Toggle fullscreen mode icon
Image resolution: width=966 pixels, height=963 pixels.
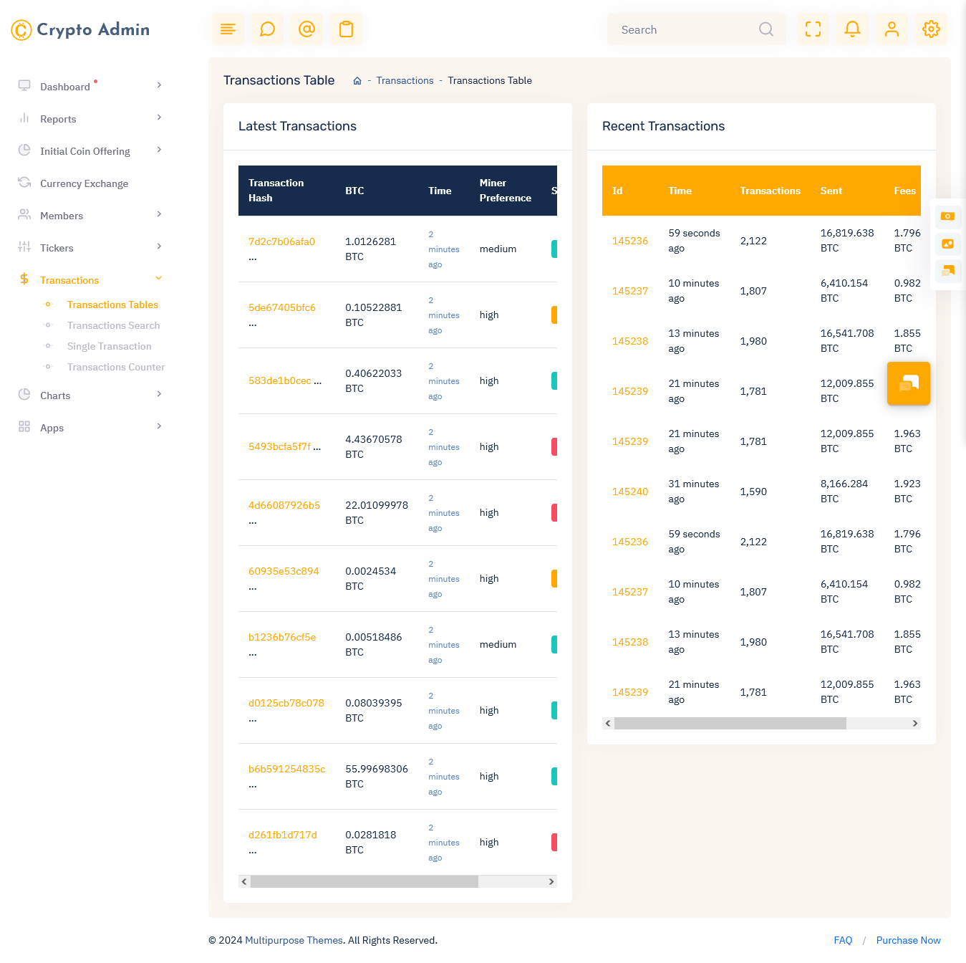[813, 29]
